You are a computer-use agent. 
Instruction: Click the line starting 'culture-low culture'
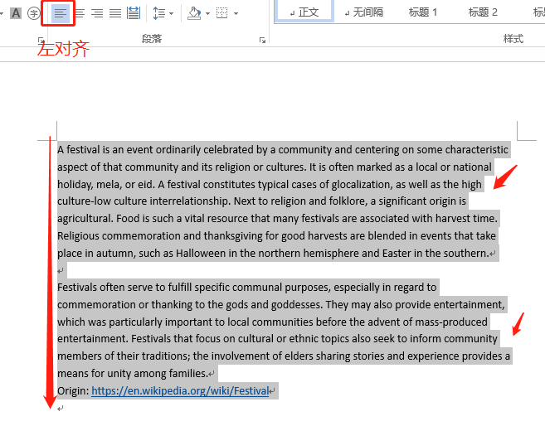262,201
